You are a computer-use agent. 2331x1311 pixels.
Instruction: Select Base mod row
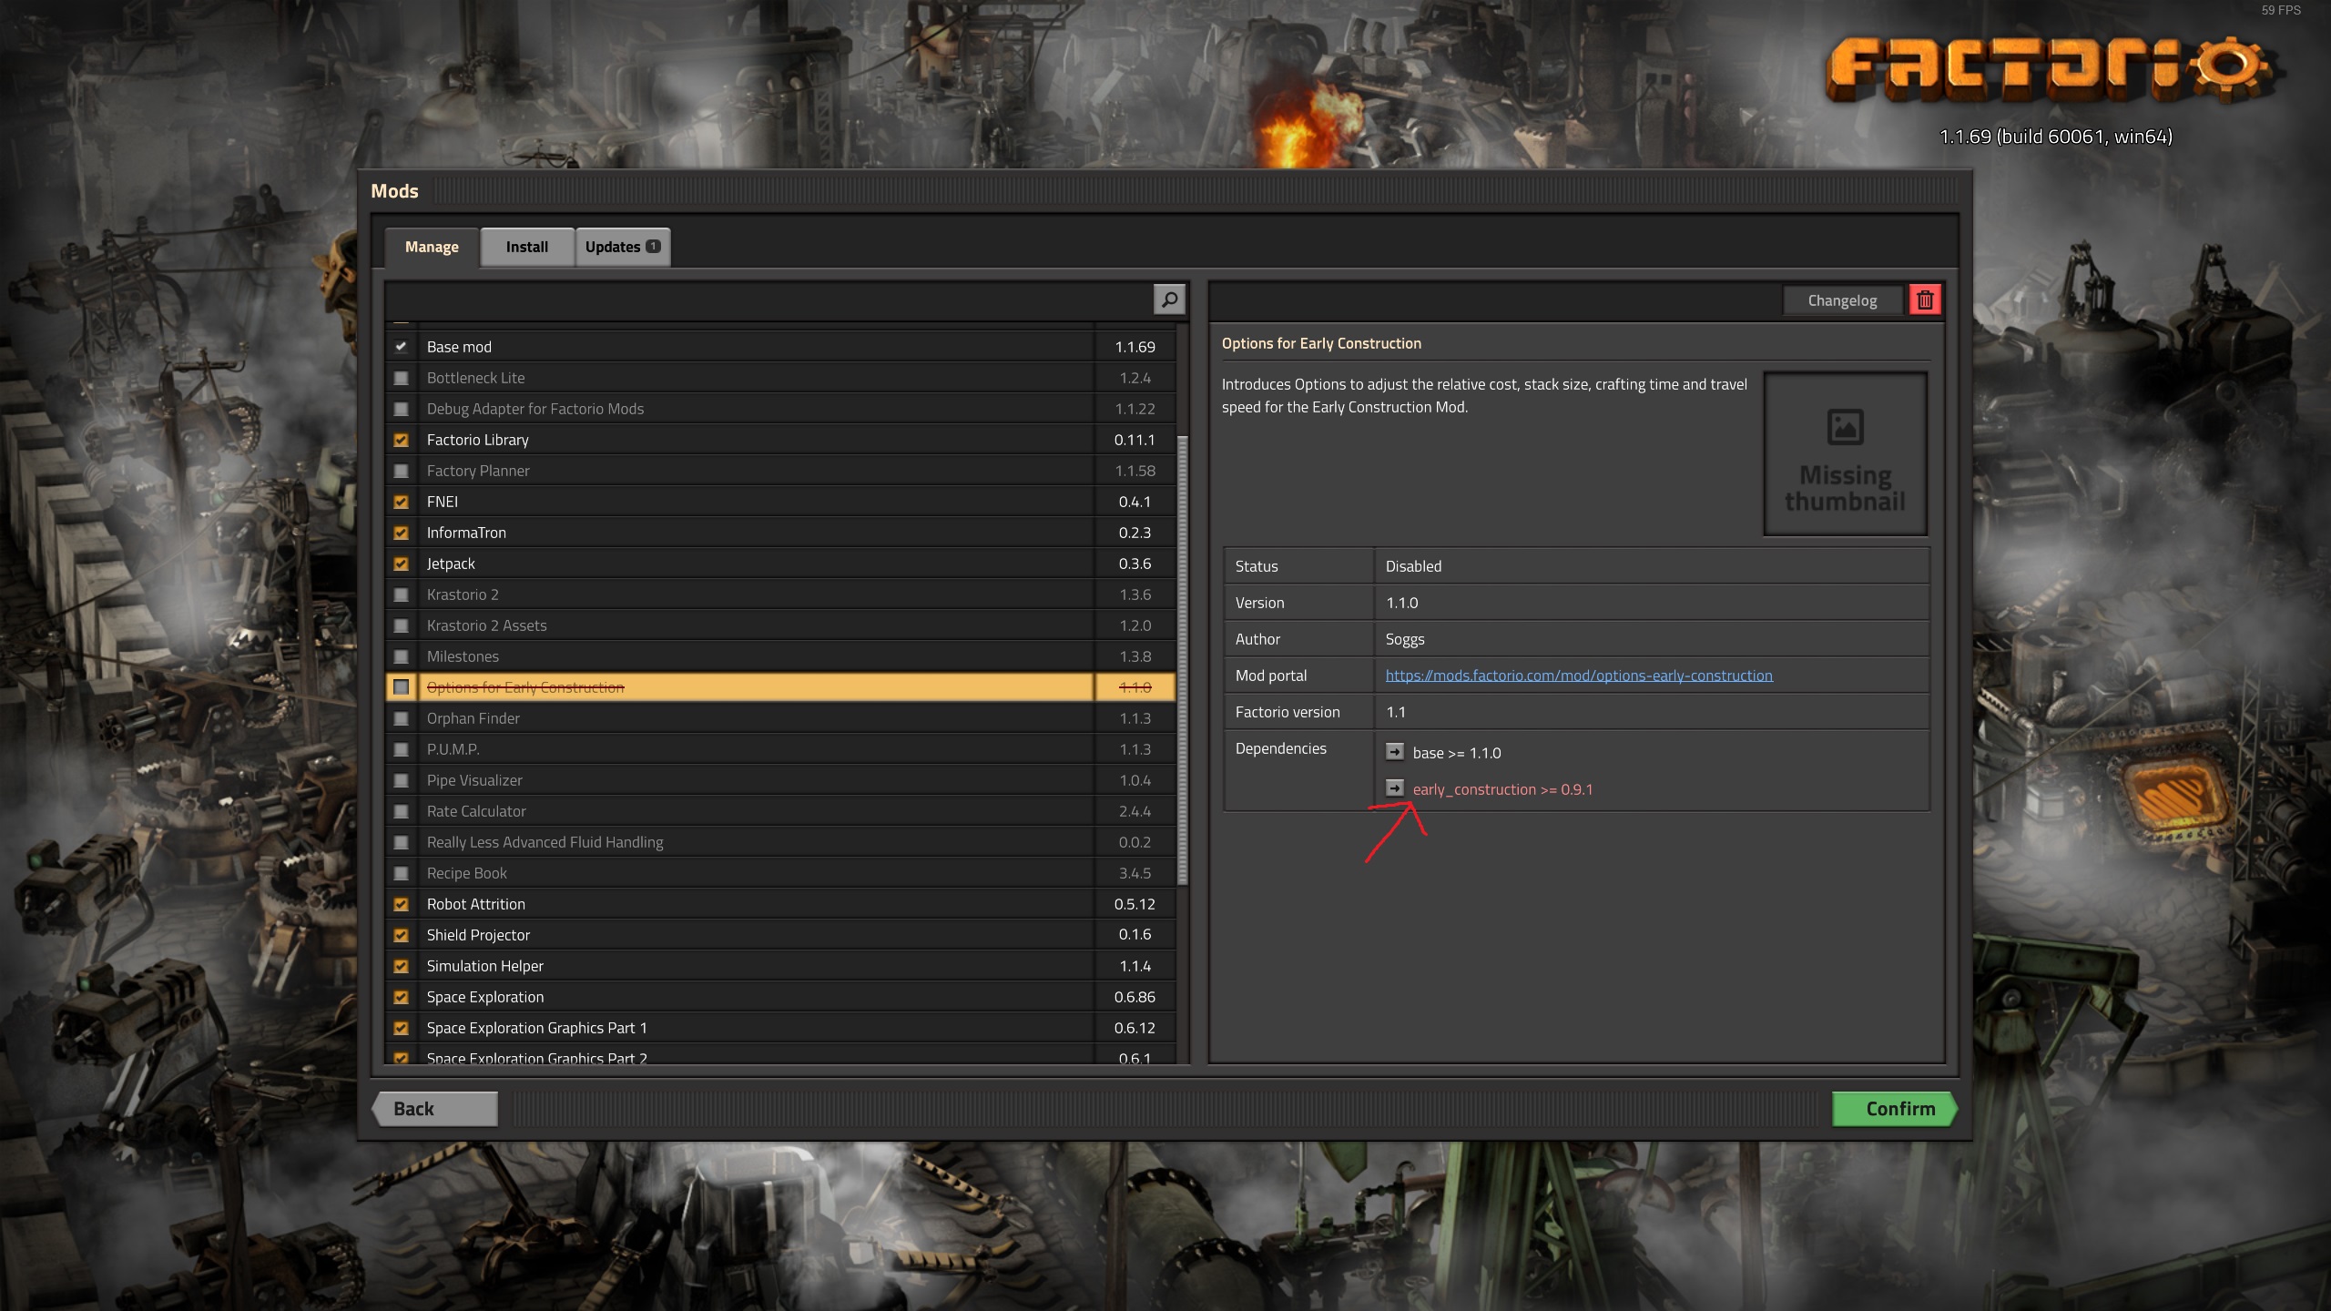coord(779,347)
